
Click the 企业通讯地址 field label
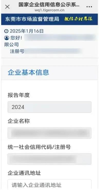(x=24, y=173)
